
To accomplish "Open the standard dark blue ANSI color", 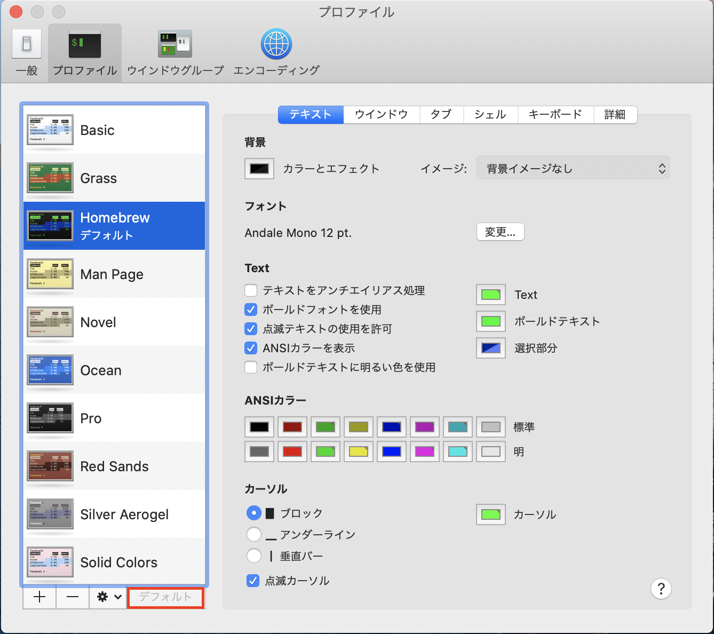I will tap(392, 427).
